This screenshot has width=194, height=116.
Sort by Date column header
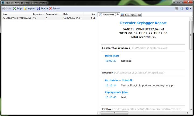point(73,14)
